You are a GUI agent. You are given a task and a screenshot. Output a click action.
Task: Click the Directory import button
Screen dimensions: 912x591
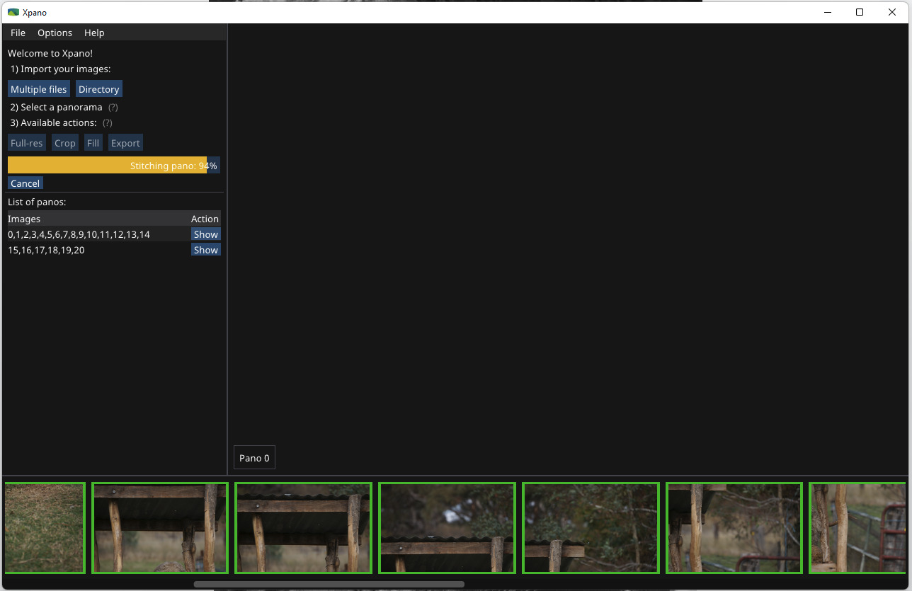(x=98, y=89)
